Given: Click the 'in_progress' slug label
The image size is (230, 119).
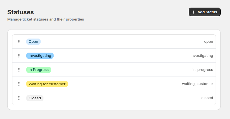Looking at the screenshot, I should point(203,70).
